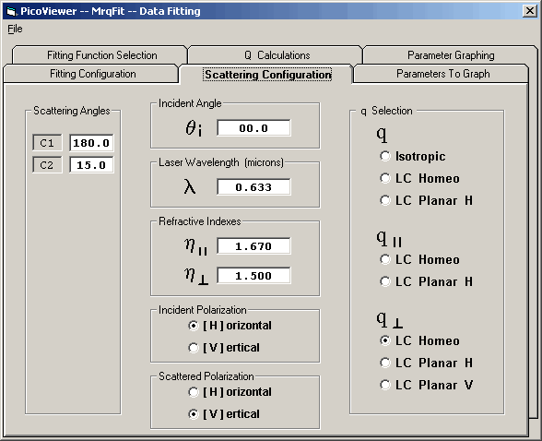Choose LC Planar H under q
Screen dimensions: 542x441
[x=426, y=200]
